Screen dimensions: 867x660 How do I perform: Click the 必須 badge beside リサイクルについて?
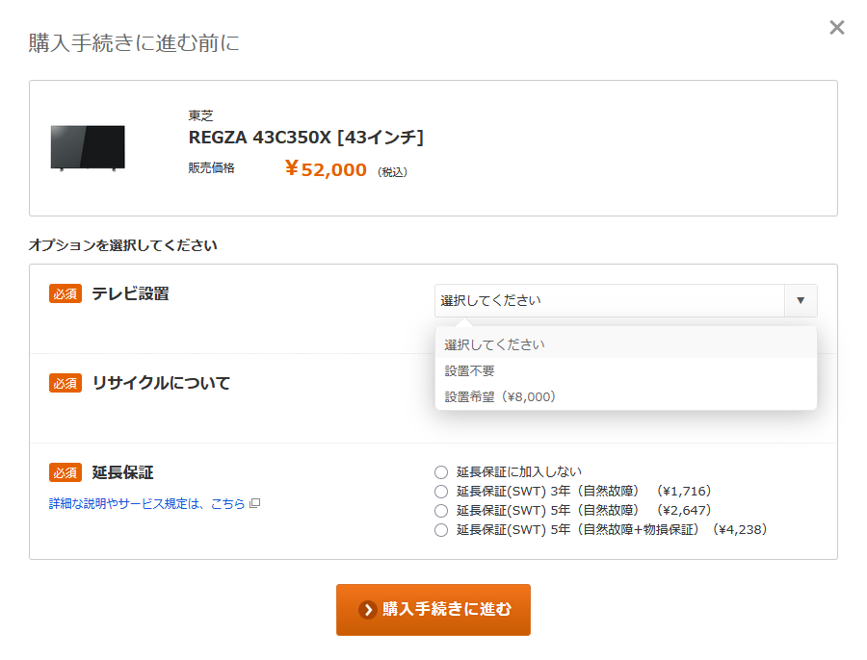pyautogui.click(x=66, y=383)
